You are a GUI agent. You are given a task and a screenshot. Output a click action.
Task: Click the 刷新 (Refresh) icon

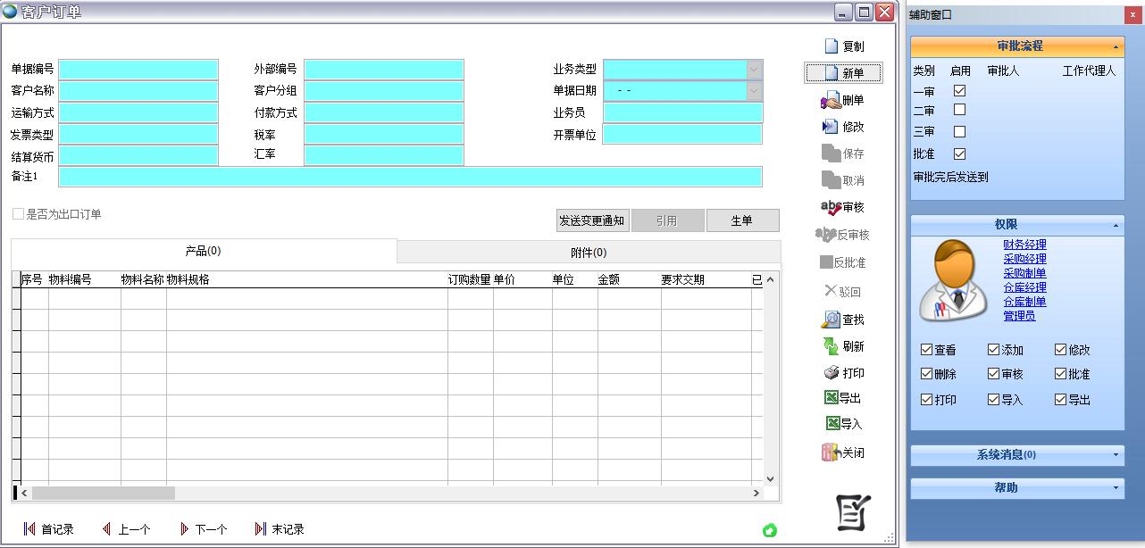click(831, 346)
